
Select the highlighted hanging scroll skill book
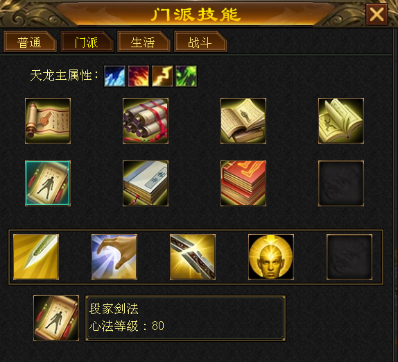pos(48,183)
